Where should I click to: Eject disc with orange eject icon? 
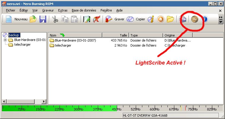point(161,19)
